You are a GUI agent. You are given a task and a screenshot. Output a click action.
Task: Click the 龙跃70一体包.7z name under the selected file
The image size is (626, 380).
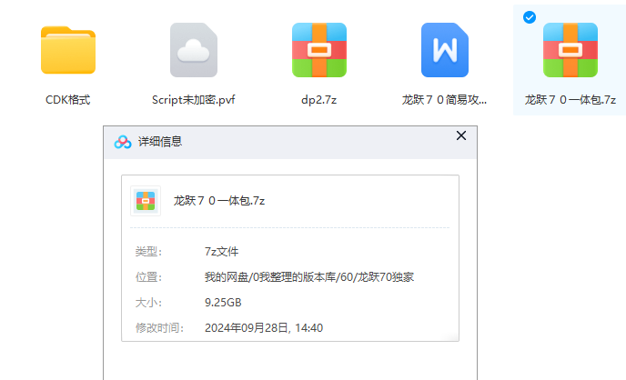point(570,100)
